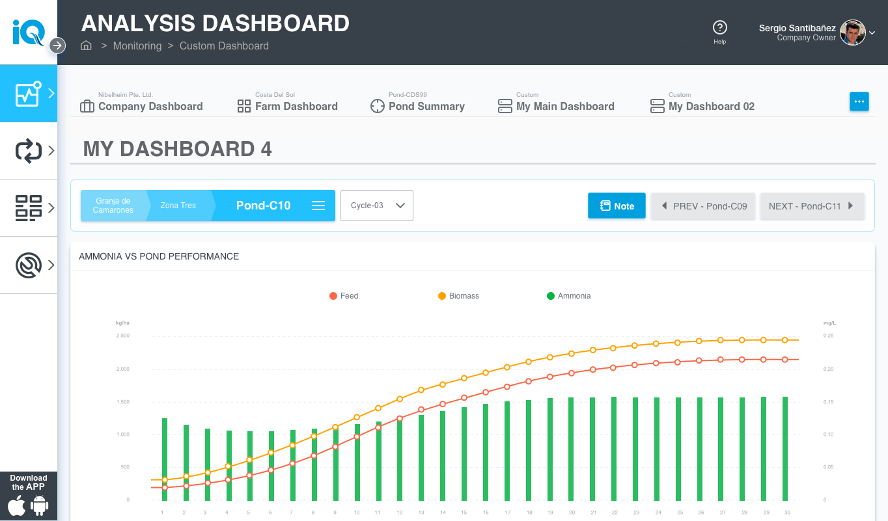The image size is (888, 521).
Task: Click the Help question mark icon
Action: tap(719, 27)
